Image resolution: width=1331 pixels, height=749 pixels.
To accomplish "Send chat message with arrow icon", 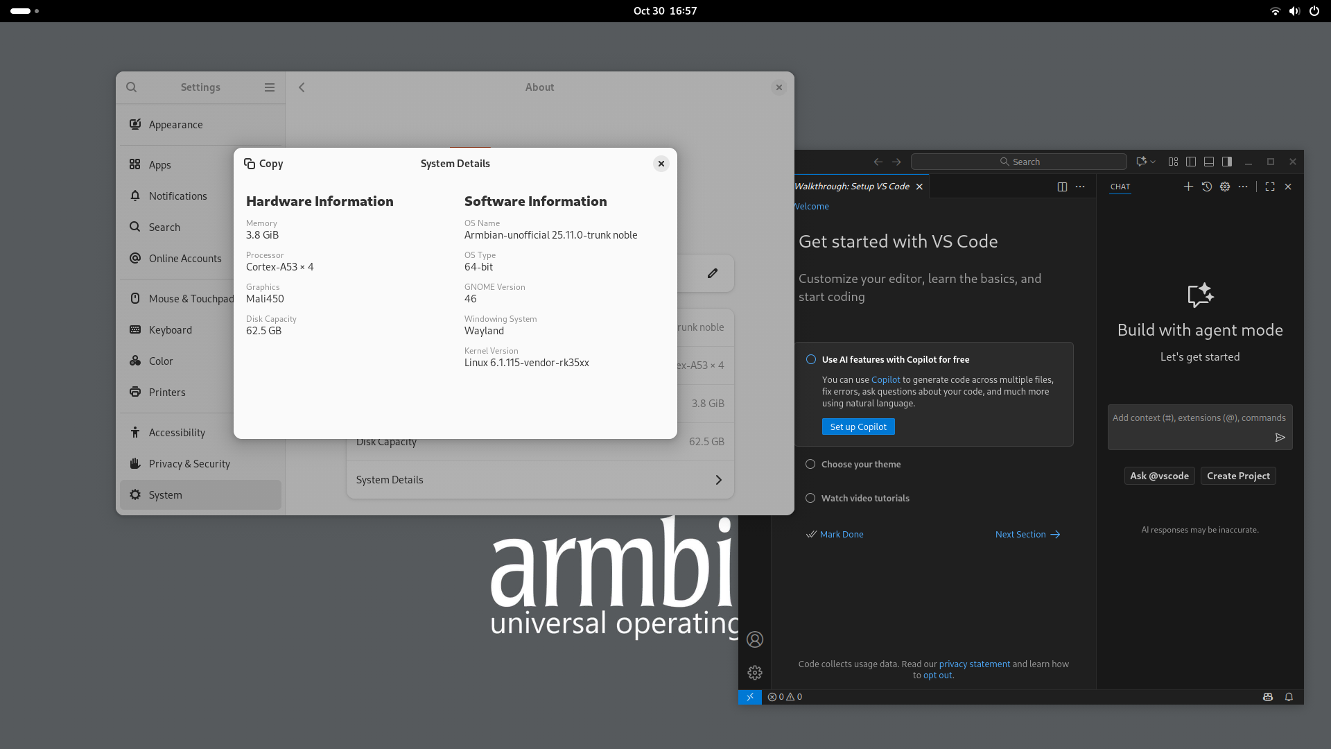I will [x=1280, y=438].
